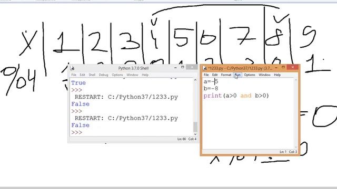Click the 'b=-8' code line
This screenshot has height=189, width=337.
pyautogui.click(x=211, y=89)
